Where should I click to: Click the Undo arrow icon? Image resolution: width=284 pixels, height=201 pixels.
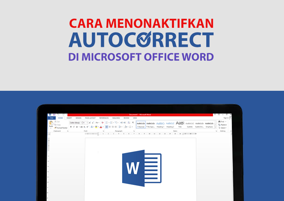pyautogui.click(x=58, y=115)
